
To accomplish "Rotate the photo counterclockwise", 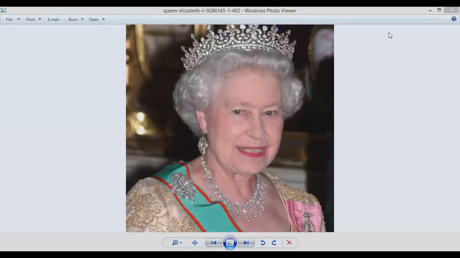I will (x=263, y=243).
